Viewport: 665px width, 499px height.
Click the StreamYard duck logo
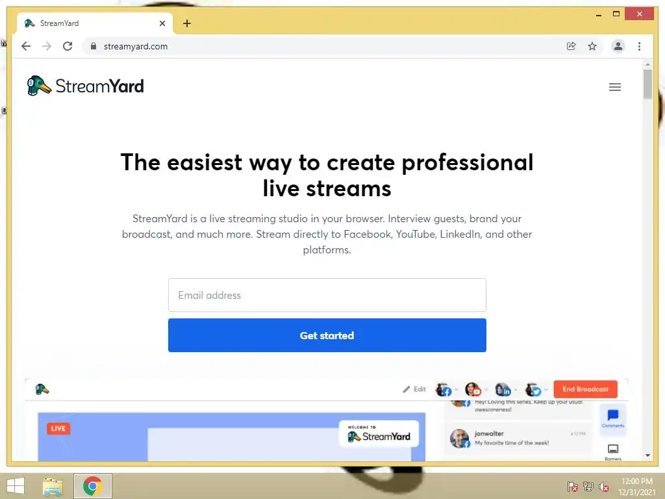tap(85, 86)
